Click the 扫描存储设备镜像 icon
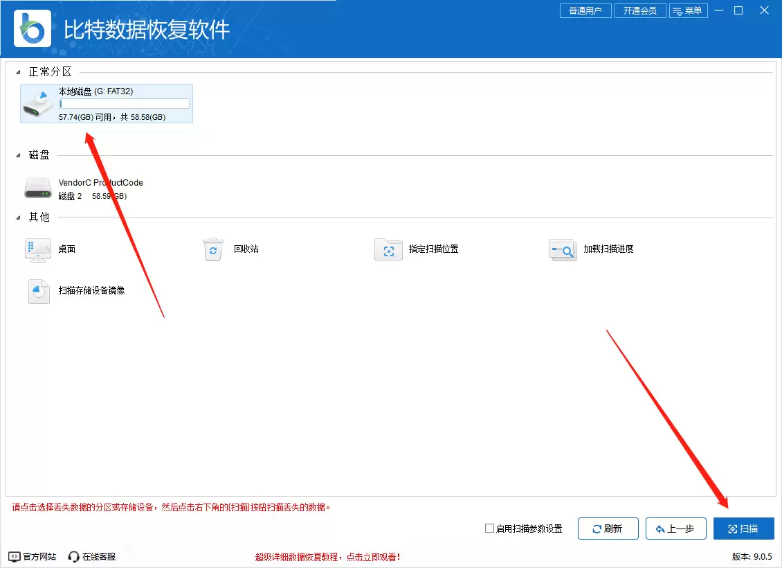Viewport: 782px width, 568px height. click(x=38, y=291)
